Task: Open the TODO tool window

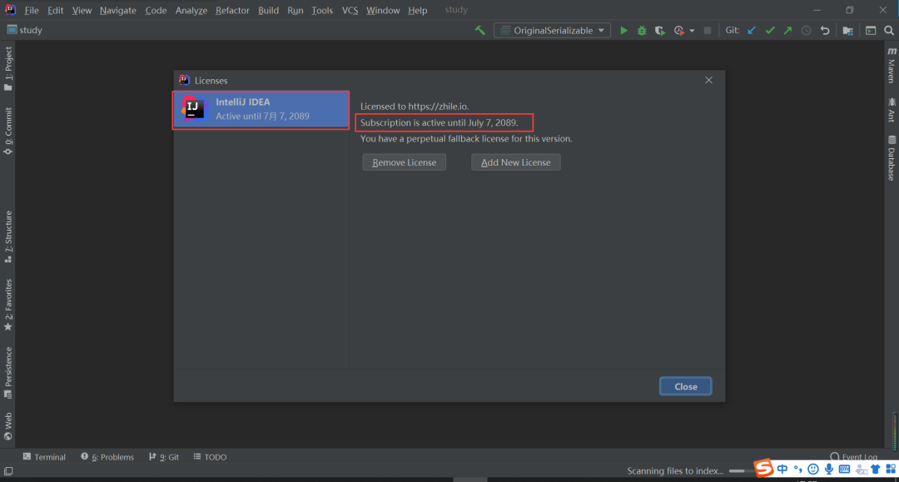Action: click(210, 457)
